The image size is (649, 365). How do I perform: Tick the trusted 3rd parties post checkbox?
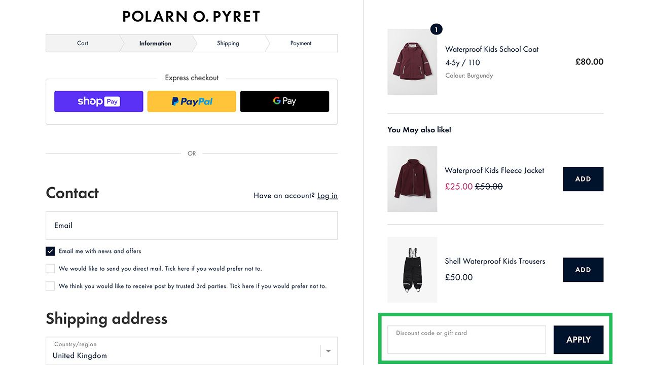(x=50, y=286)
